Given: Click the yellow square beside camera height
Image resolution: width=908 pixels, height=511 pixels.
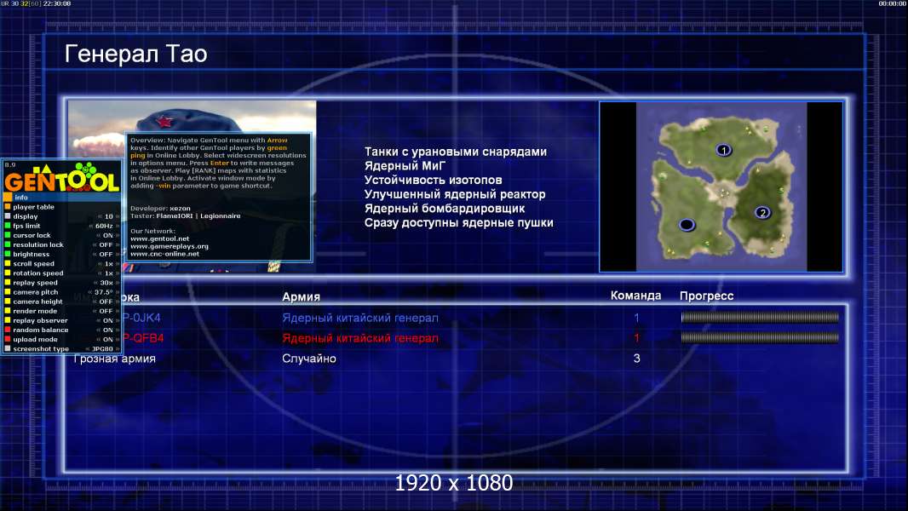Looking at the screenshot, I should coord(8,301).
